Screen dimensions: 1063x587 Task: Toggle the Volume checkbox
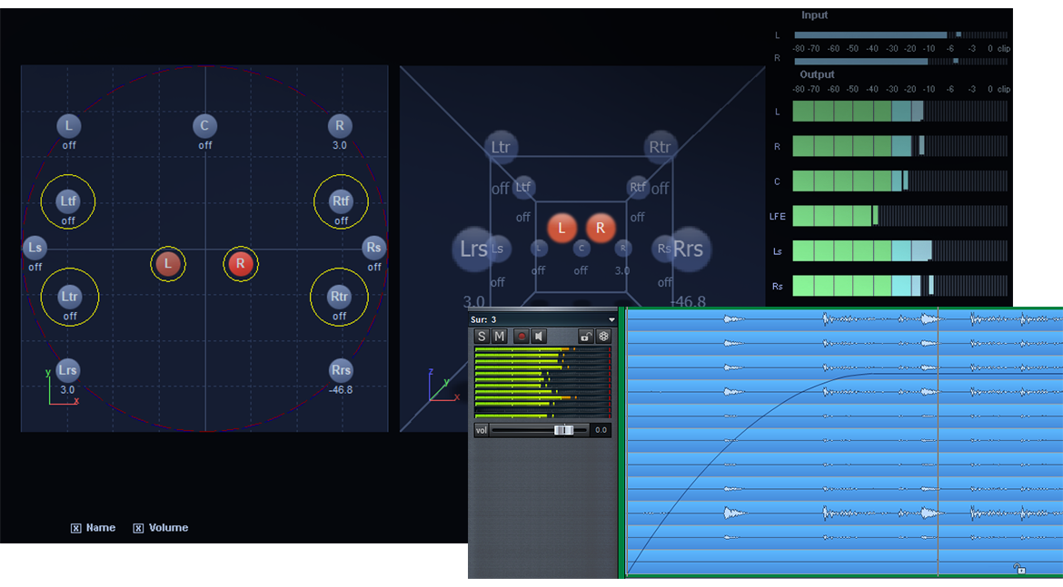[x=138, y=527]
